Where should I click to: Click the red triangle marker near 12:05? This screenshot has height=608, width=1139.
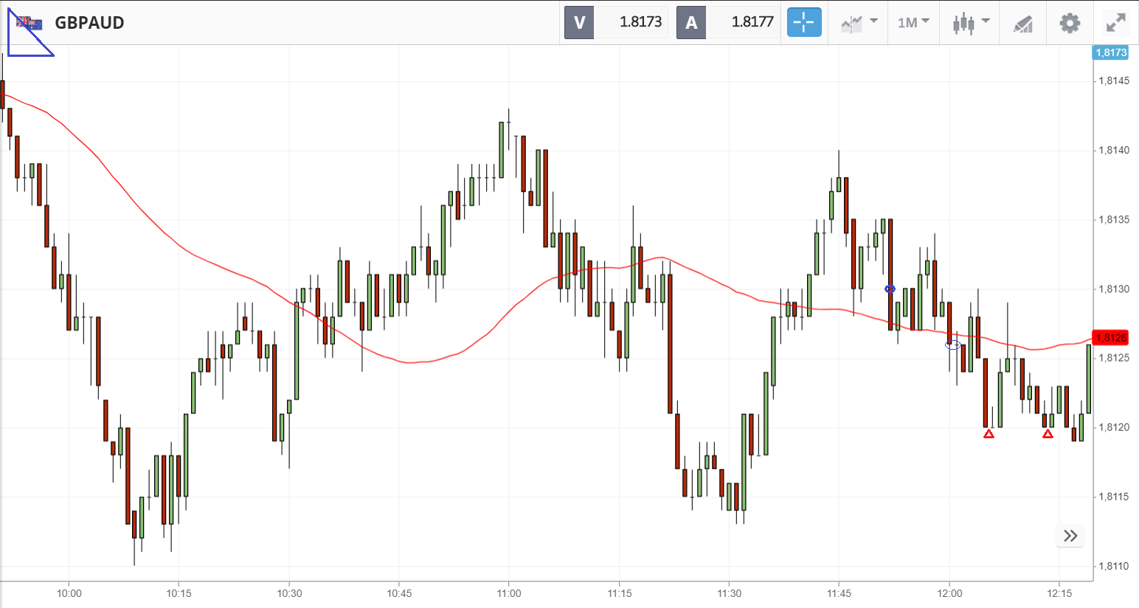[989, 434]
